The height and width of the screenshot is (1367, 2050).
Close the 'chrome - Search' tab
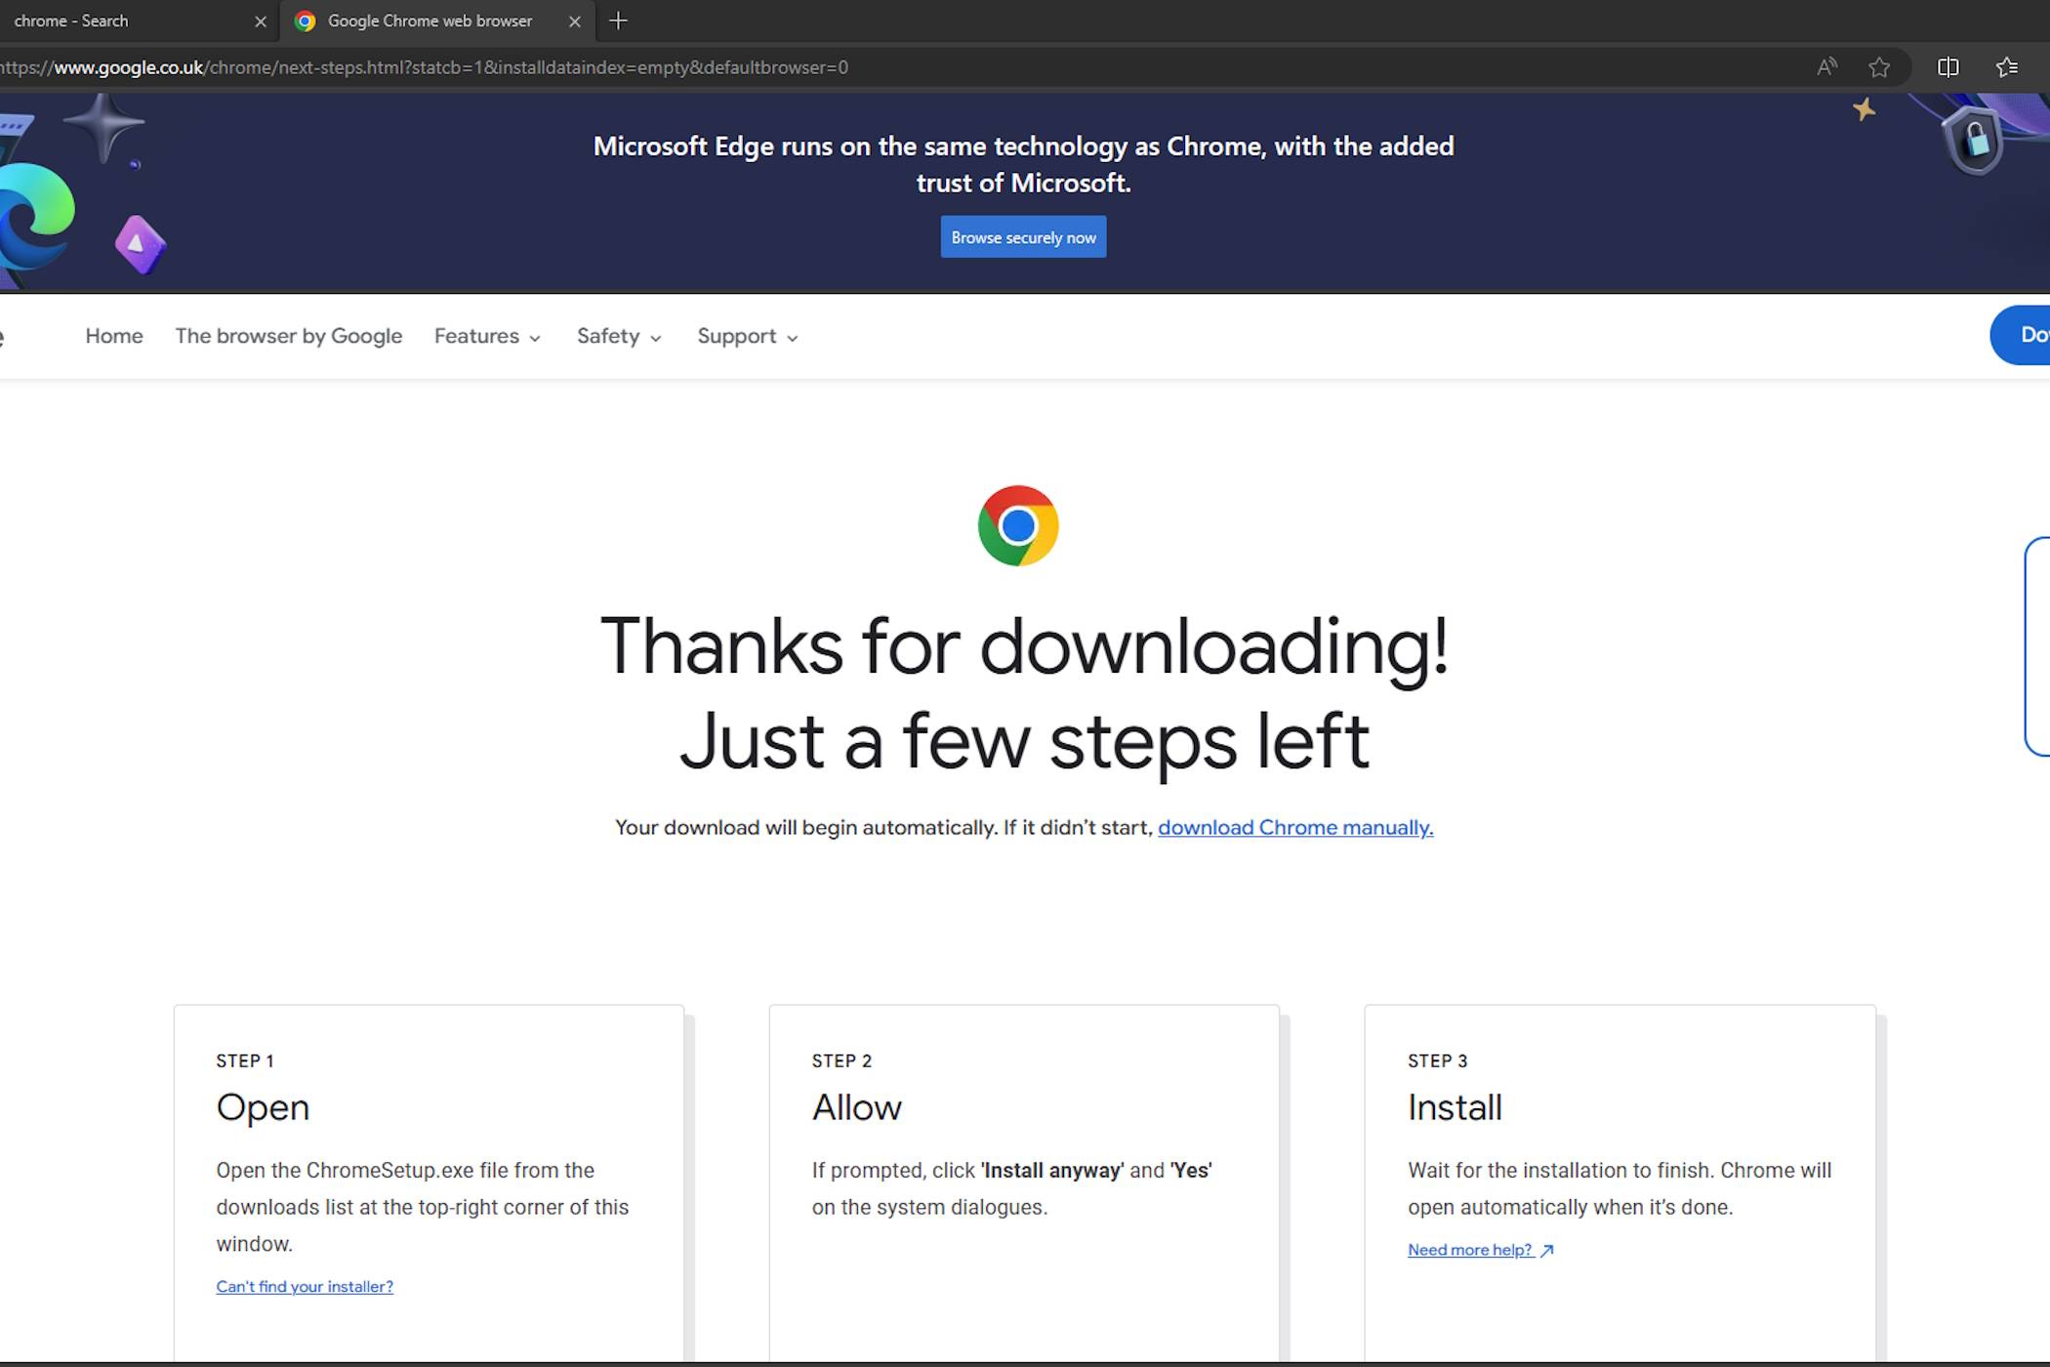[261, 21]
